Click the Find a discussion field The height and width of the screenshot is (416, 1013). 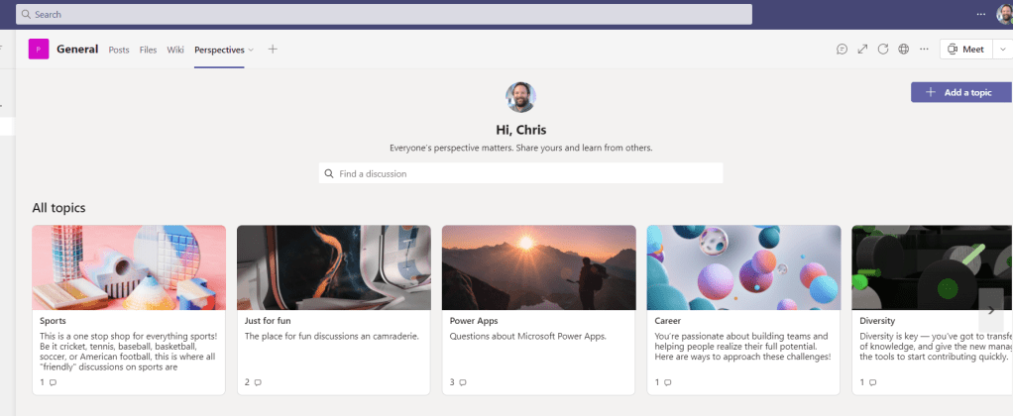point(520,173)
